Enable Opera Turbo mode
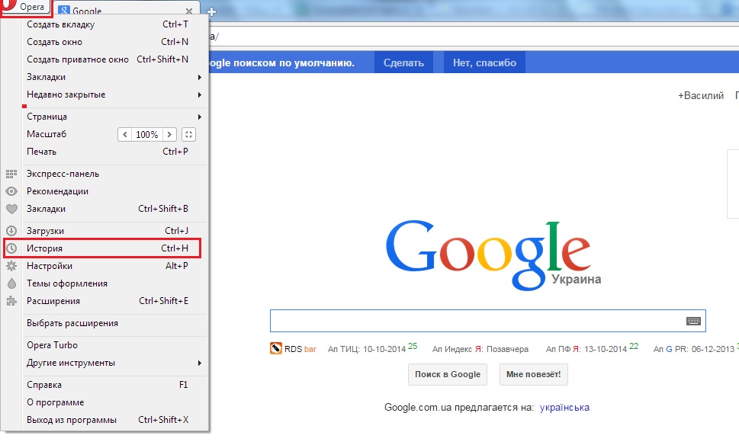This screenshot has height=445, width=739. [53, 345]
